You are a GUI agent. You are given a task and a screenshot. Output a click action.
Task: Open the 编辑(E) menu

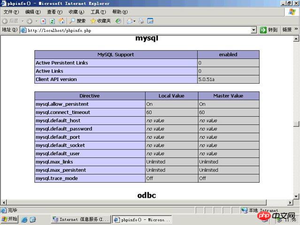(33, 12)
